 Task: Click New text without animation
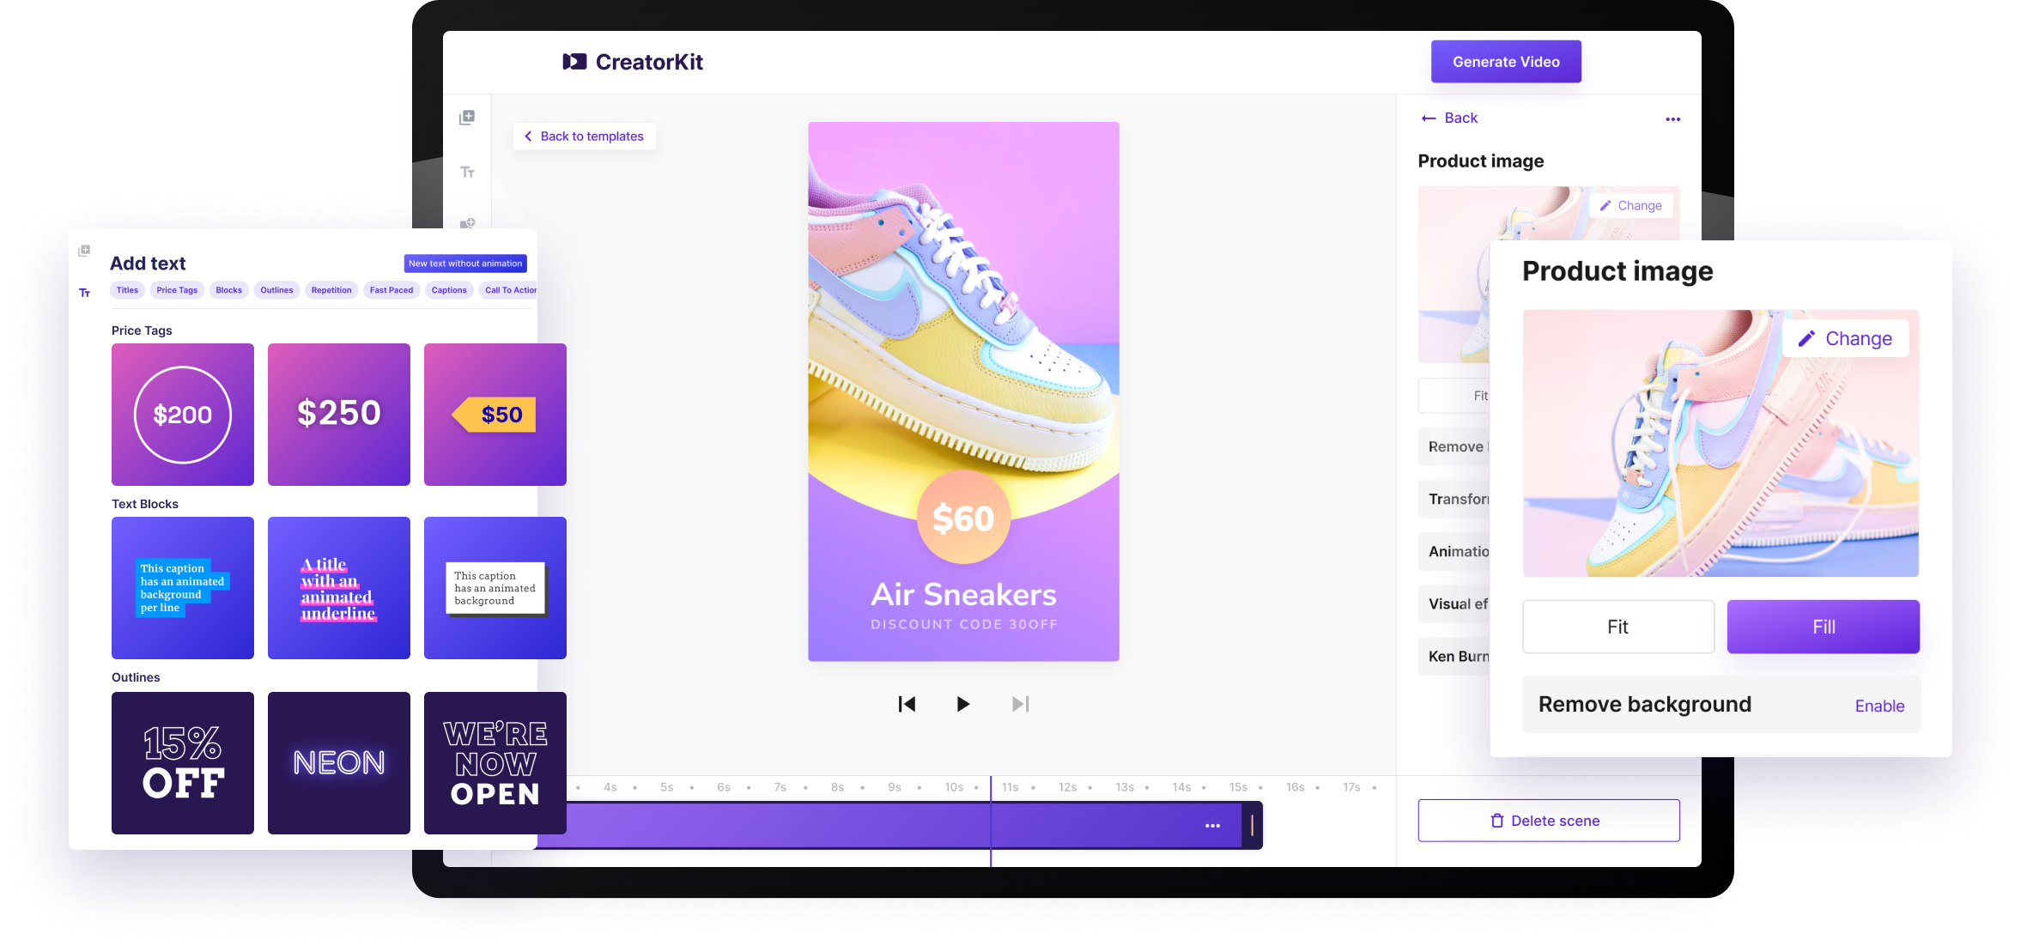(x=465, y=264)
